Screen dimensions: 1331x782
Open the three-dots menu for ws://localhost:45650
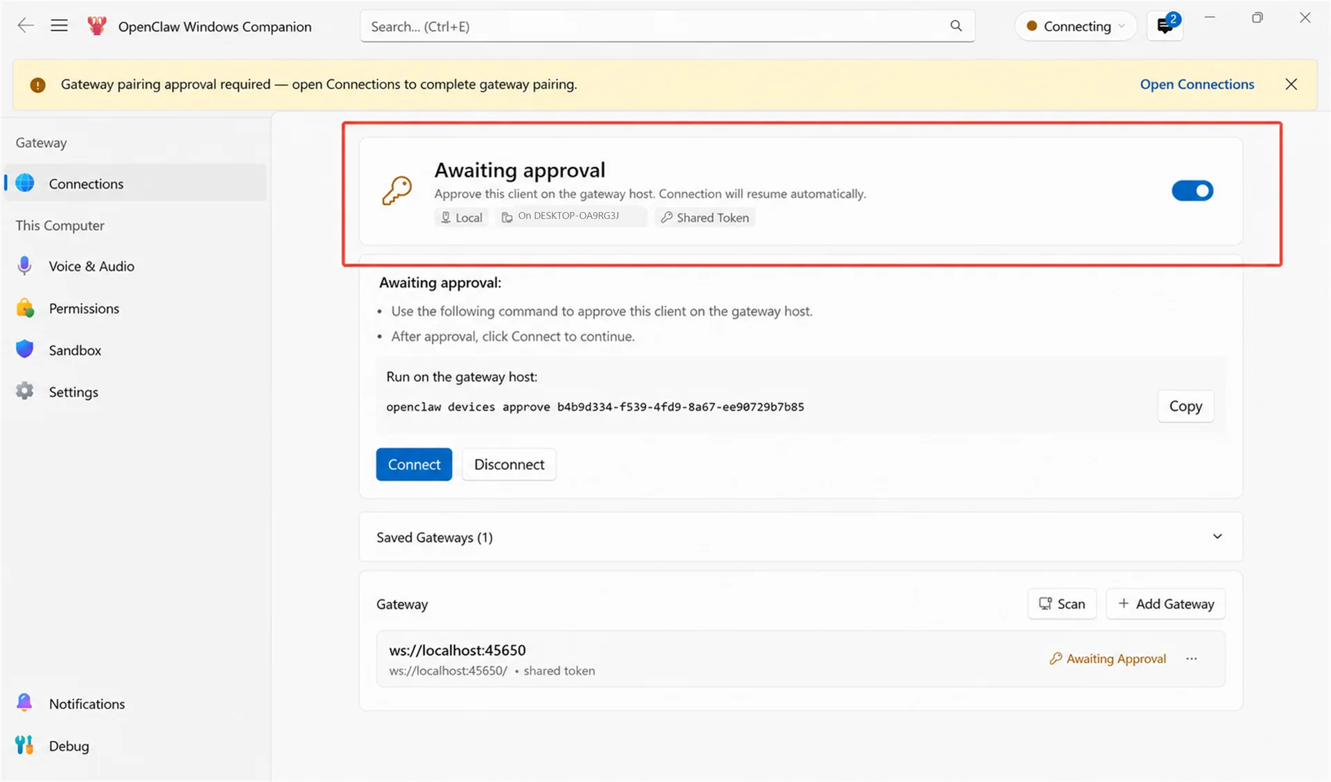pyautogui.click(x=1192, y=659)
